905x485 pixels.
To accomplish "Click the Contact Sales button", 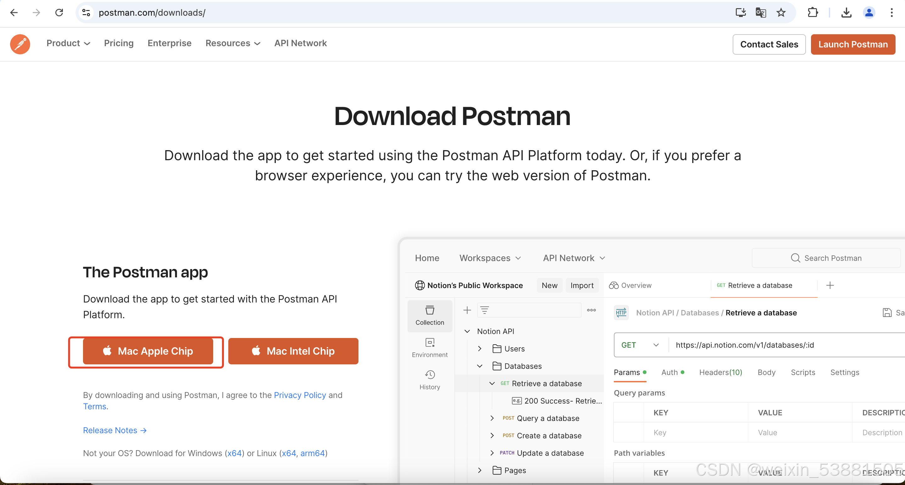I will 769,44.
